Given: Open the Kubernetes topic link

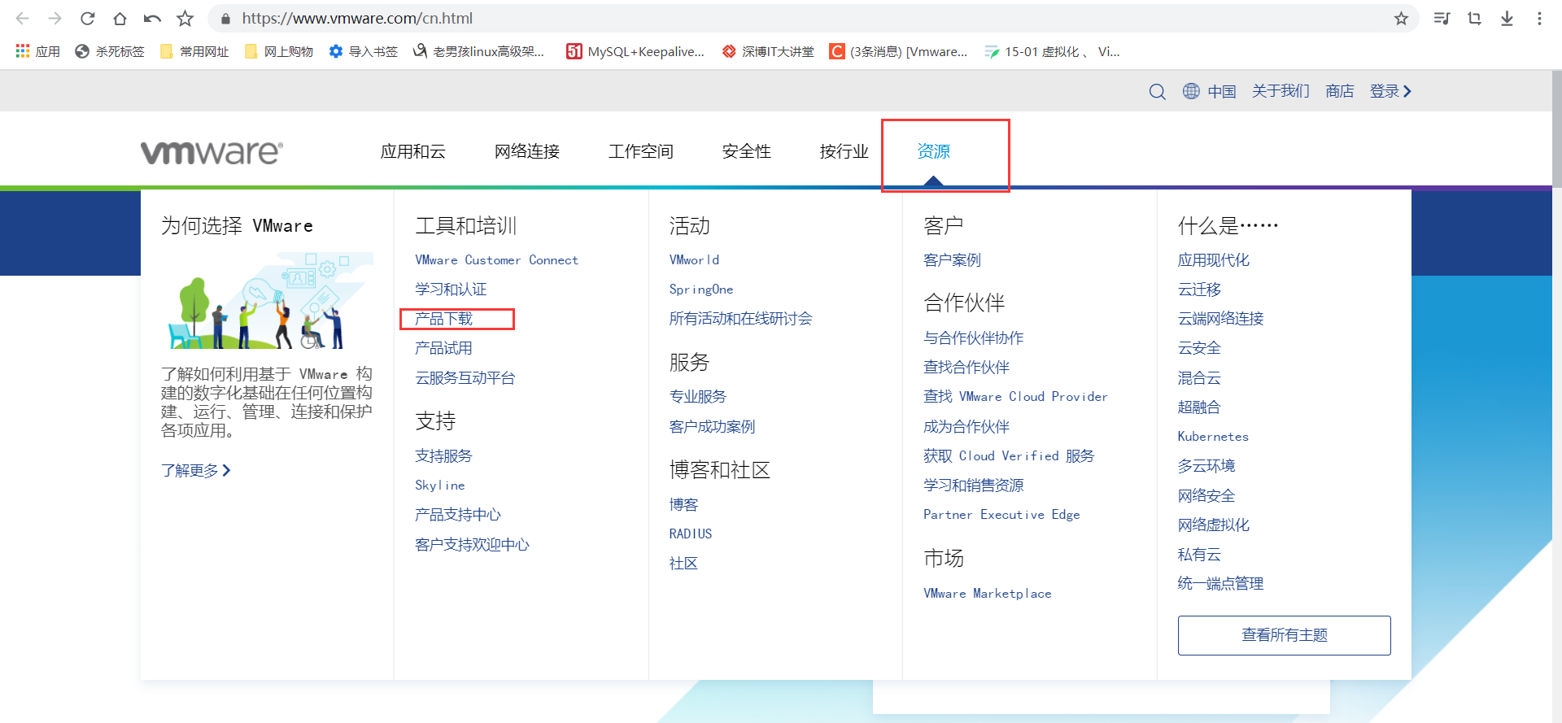Looking at the screenshot, I should click(1213, 437).
